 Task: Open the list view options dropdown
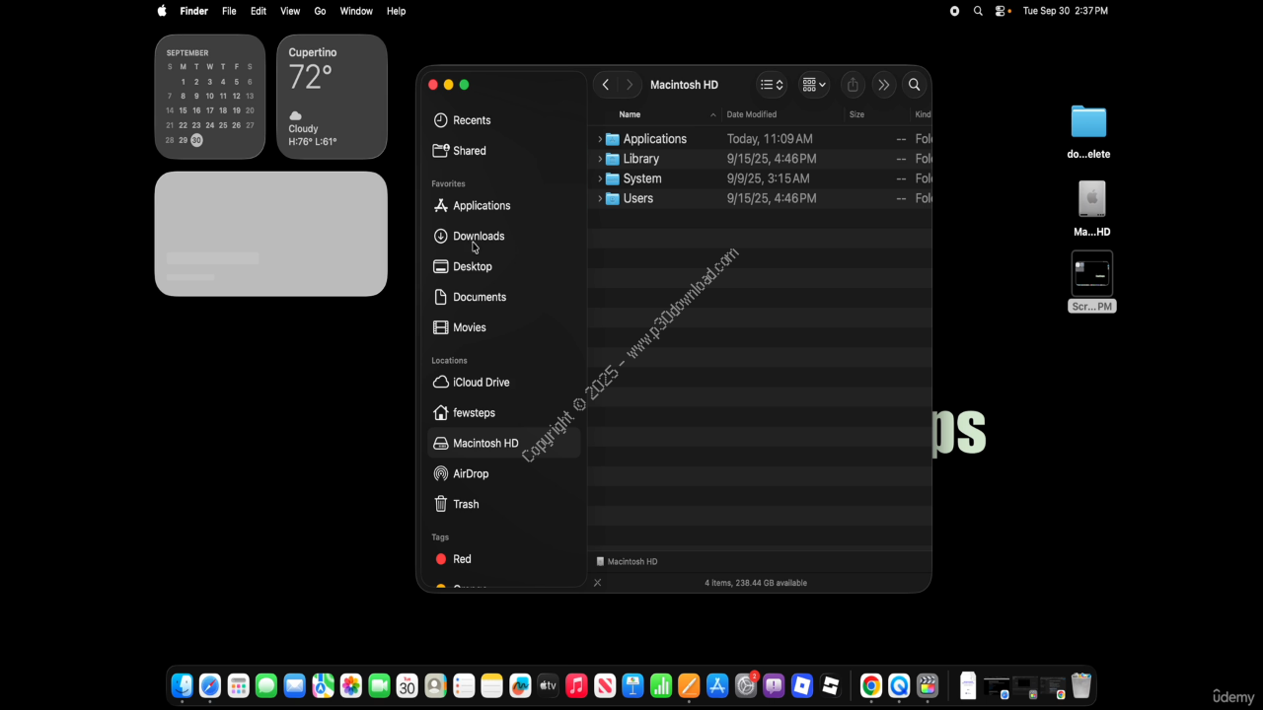(x=772, y=85)
